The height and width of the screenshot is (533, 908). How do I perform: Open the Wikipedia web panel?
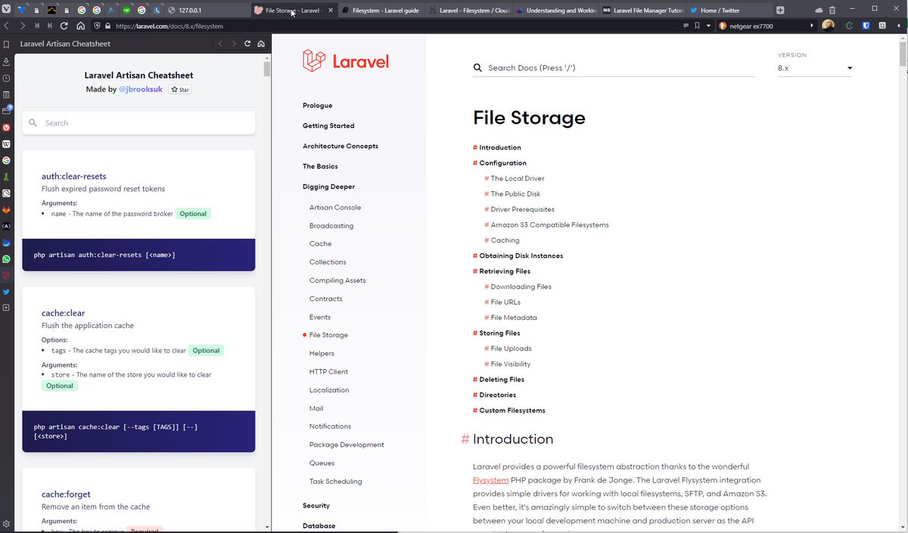(6, 144)
